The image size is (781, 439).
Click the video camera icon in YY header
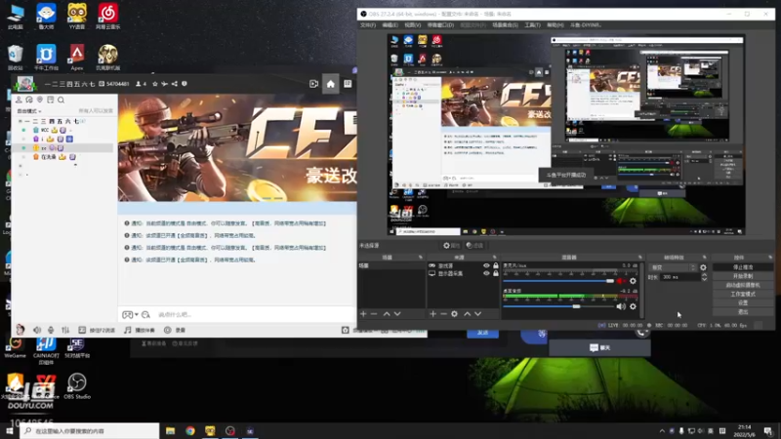click(x=313, y=84)
